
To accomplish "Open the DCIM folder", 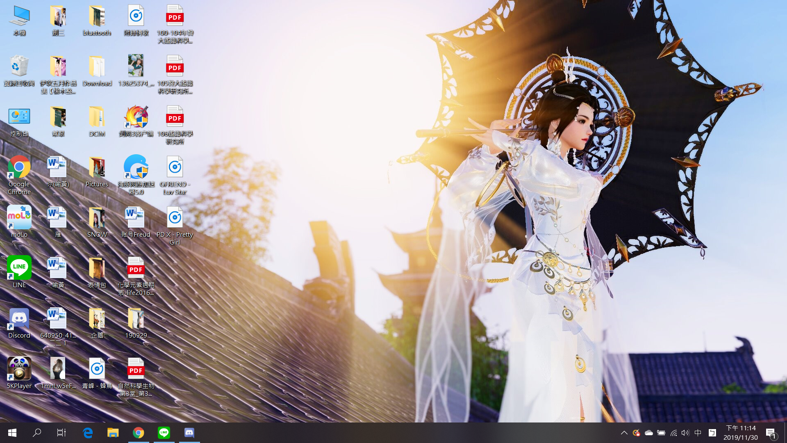I will (97, 121).
